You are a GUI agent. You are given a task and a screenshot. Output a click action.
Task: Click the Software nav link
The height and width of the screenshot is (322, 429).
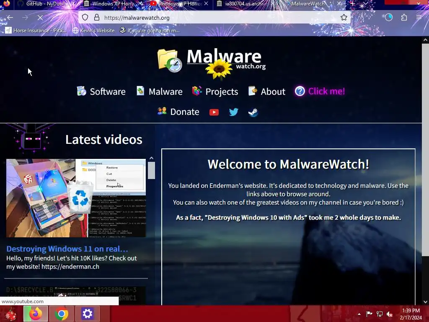101,91
